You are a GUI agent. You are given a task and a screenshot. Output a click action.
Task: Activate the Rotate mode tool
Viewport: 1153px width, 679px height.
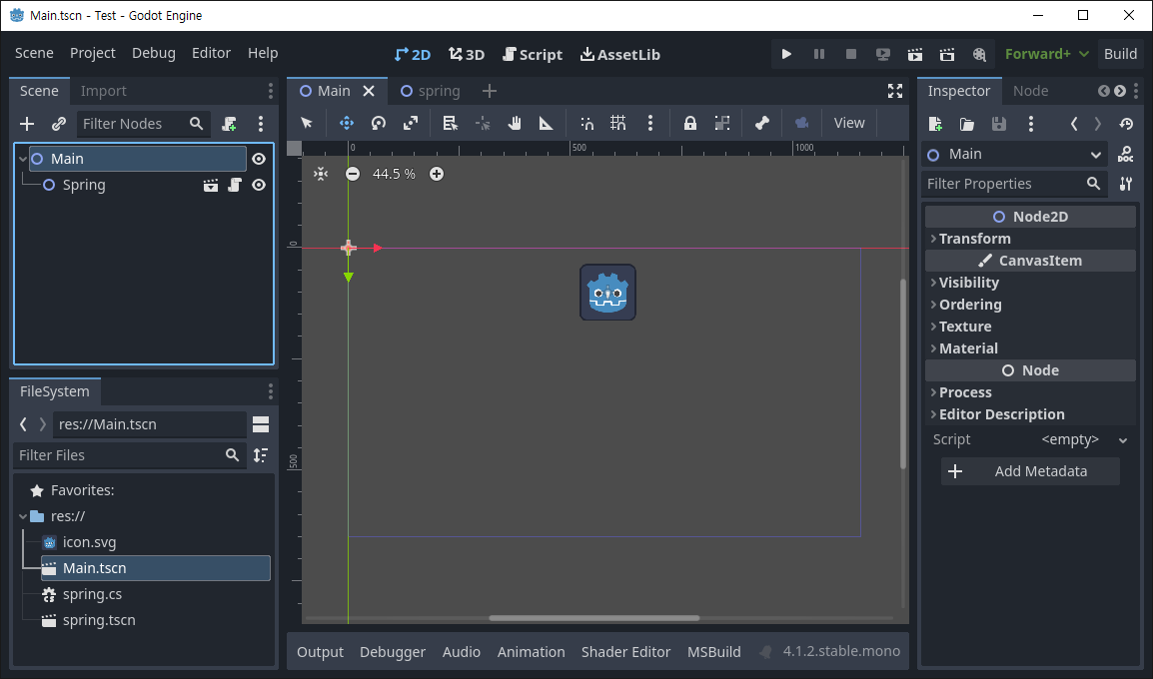(379, 123)
